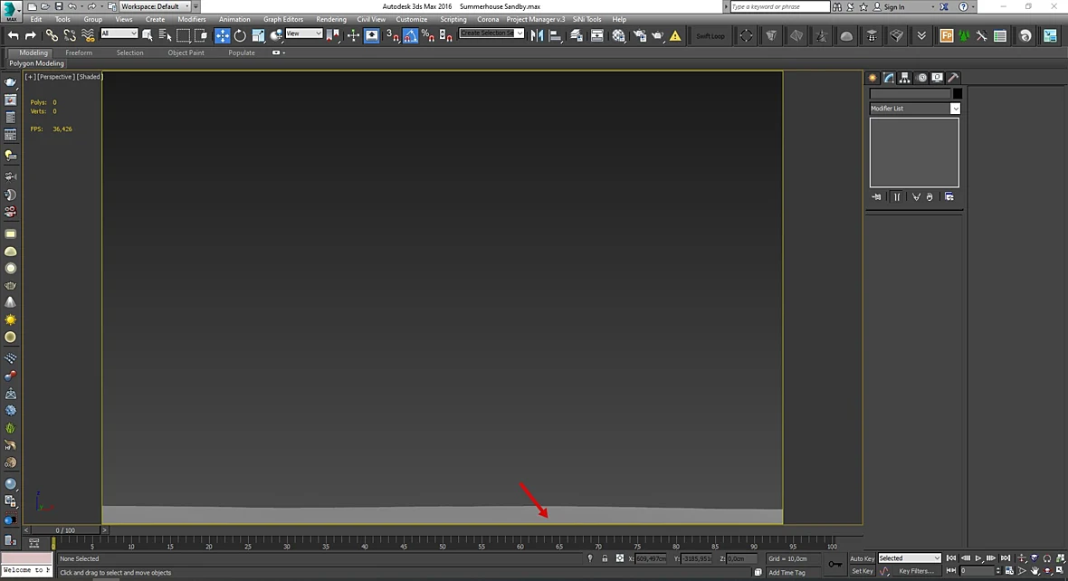Open the Graph Editors menu
The height and width of the screenshot is (581, 1068).
(283, 20)
